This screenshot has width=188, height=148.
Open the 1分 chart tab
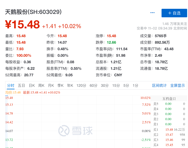tap(135, 85)
